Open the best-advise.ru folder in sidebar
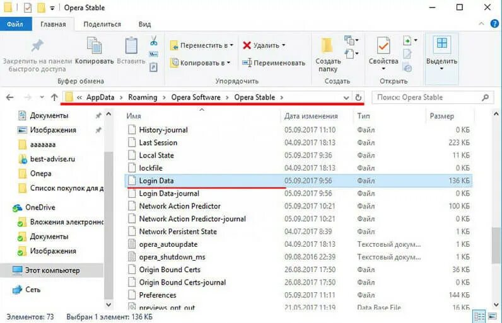This screenshot has width=502, height=323. 47,159
